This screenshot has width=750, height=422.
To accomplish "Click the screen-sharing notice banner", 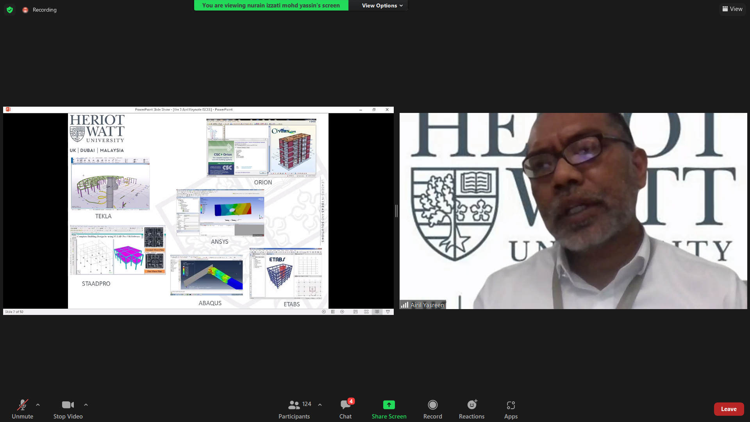I will [x=271, y=5].
